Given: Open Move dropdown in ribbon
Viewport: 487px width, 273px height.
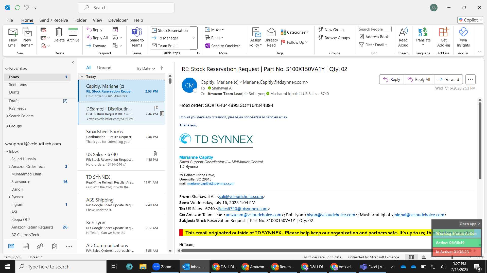Looking at the screenshot, I should (x=215, y=30).
